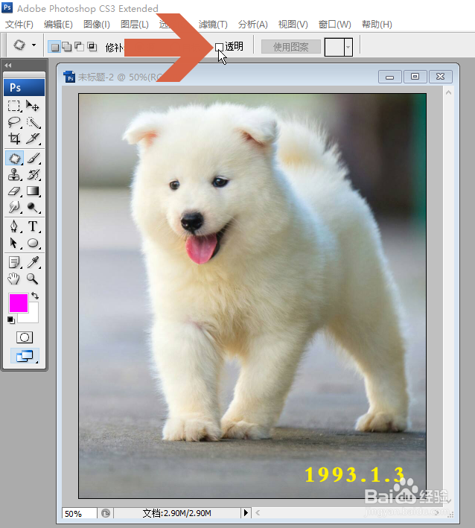The width and height of the screenshot is (475, 528).
Task: Select the Clone Stamp tool
Action: coord(14,174)
